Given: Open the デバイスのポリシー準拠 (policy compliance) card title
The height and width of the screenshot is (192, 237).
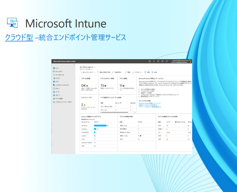Looking at the screenshot, I should point(107,79).
